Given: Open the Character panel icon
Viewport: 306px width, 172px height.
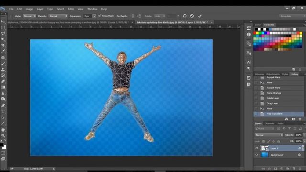Looking at the screenshot, I should (x=249, y=63).
